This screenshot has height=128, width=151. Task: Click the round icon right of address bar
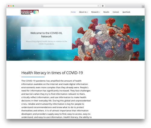click(103, 6)
